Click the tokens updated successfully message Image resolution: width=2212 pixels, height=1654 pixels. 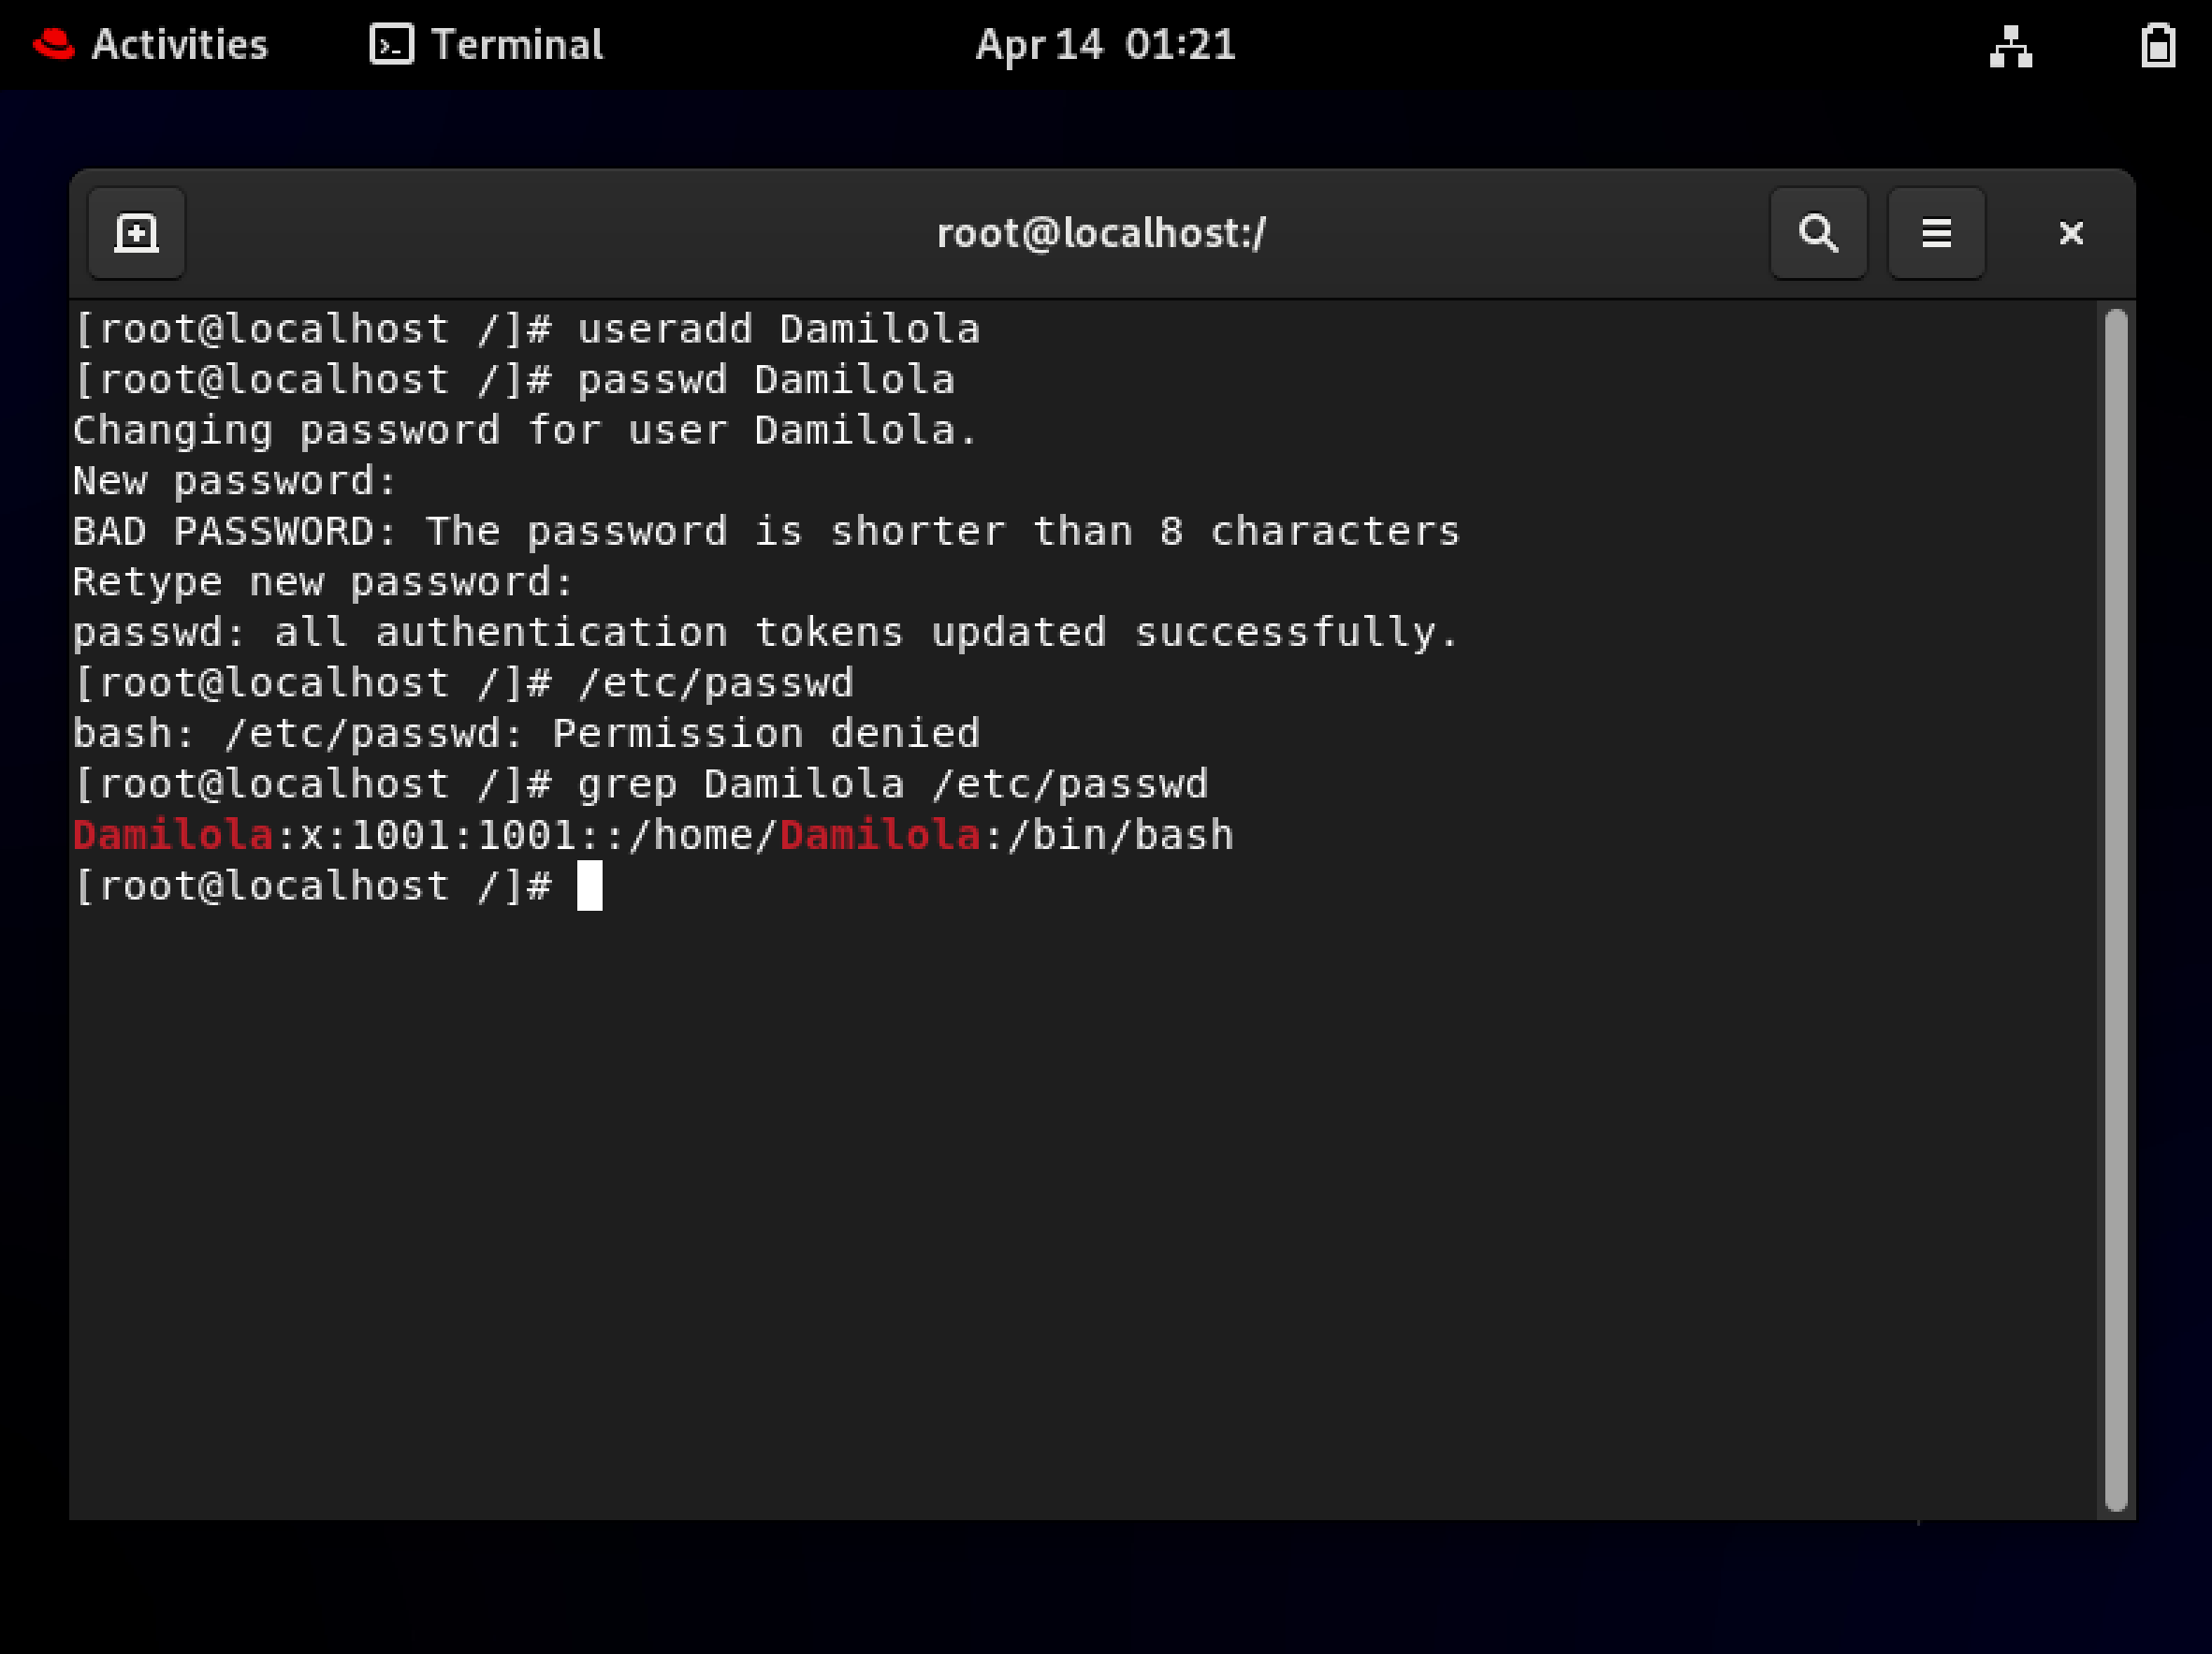(766, 633)
